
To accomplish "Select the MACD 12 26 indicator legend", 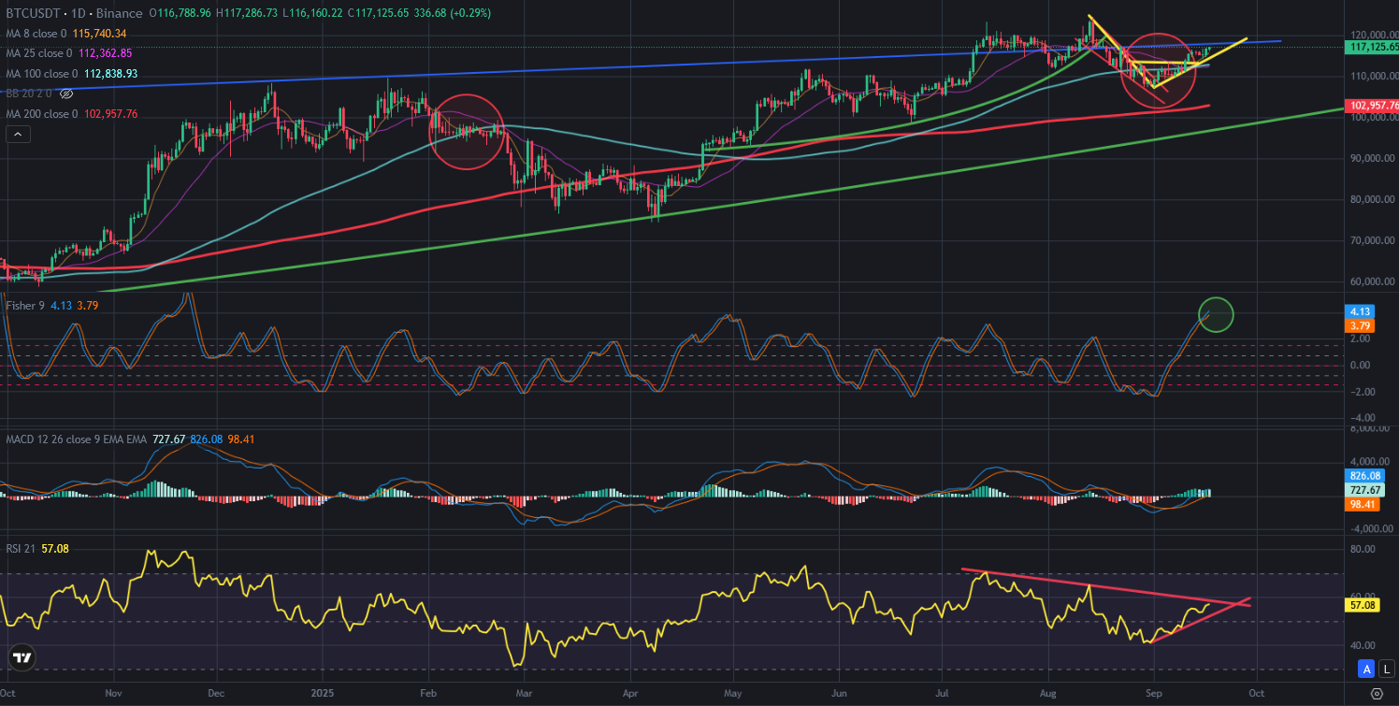I will tap(76, 439).
